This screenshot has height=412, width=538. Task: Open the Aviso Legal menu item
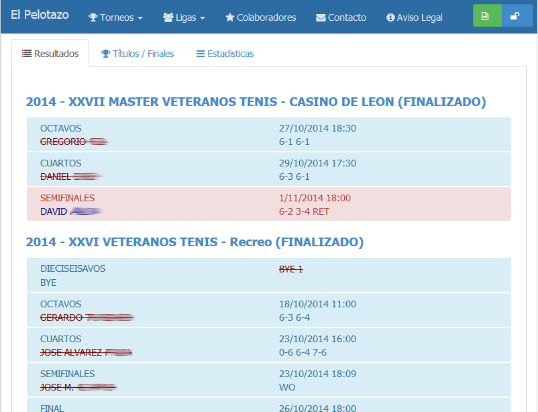pyautogui.click(x=414, y=17)
